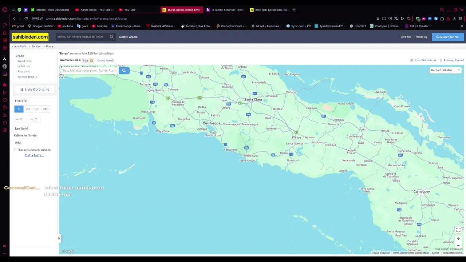
Task: Check İlan açıklamalarını dahil et checkbox
Action: click(x=16, y=150)
